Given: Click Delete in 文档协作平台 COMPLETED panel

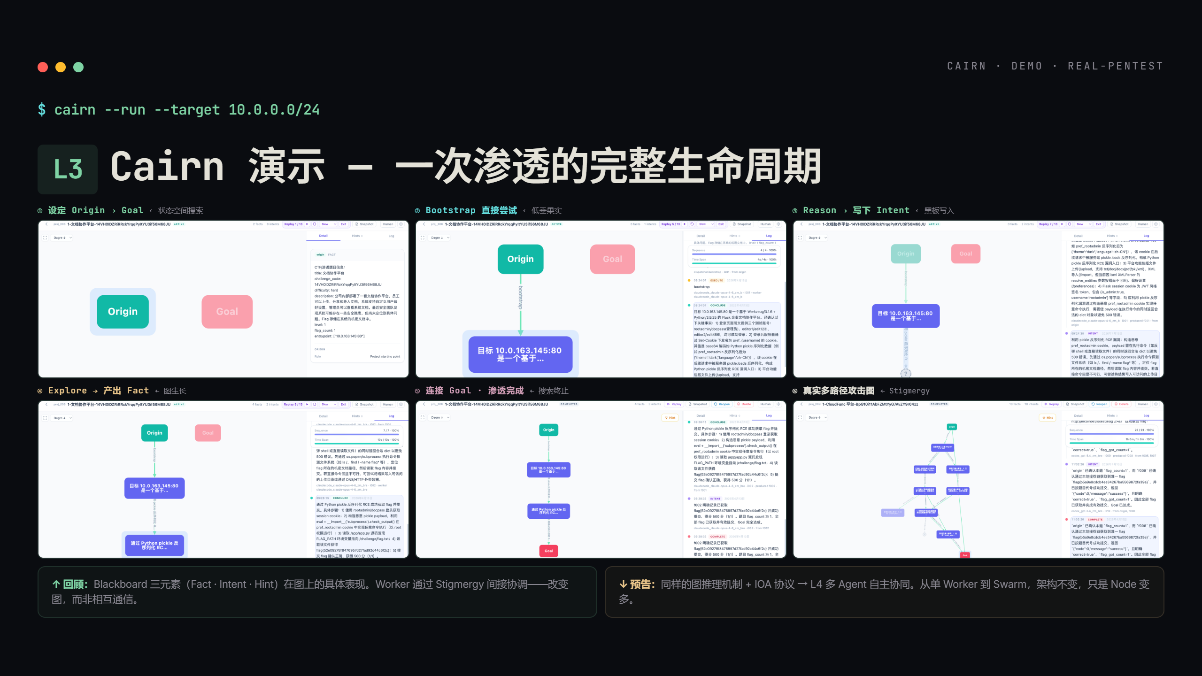Looking at the screenshot, I should point(744,404).
